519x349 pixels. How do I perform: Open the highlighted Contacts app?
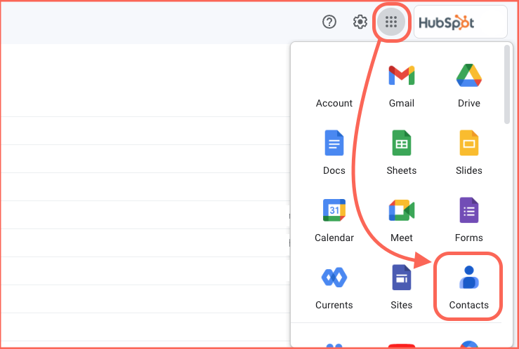click(x=468, y=278)
